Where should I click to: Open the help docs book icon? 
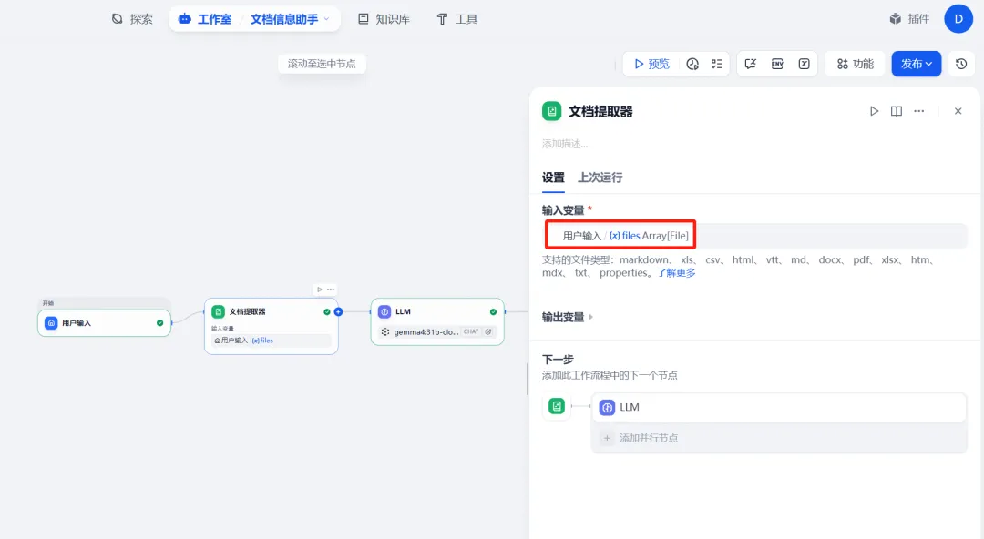coord(897,111)
